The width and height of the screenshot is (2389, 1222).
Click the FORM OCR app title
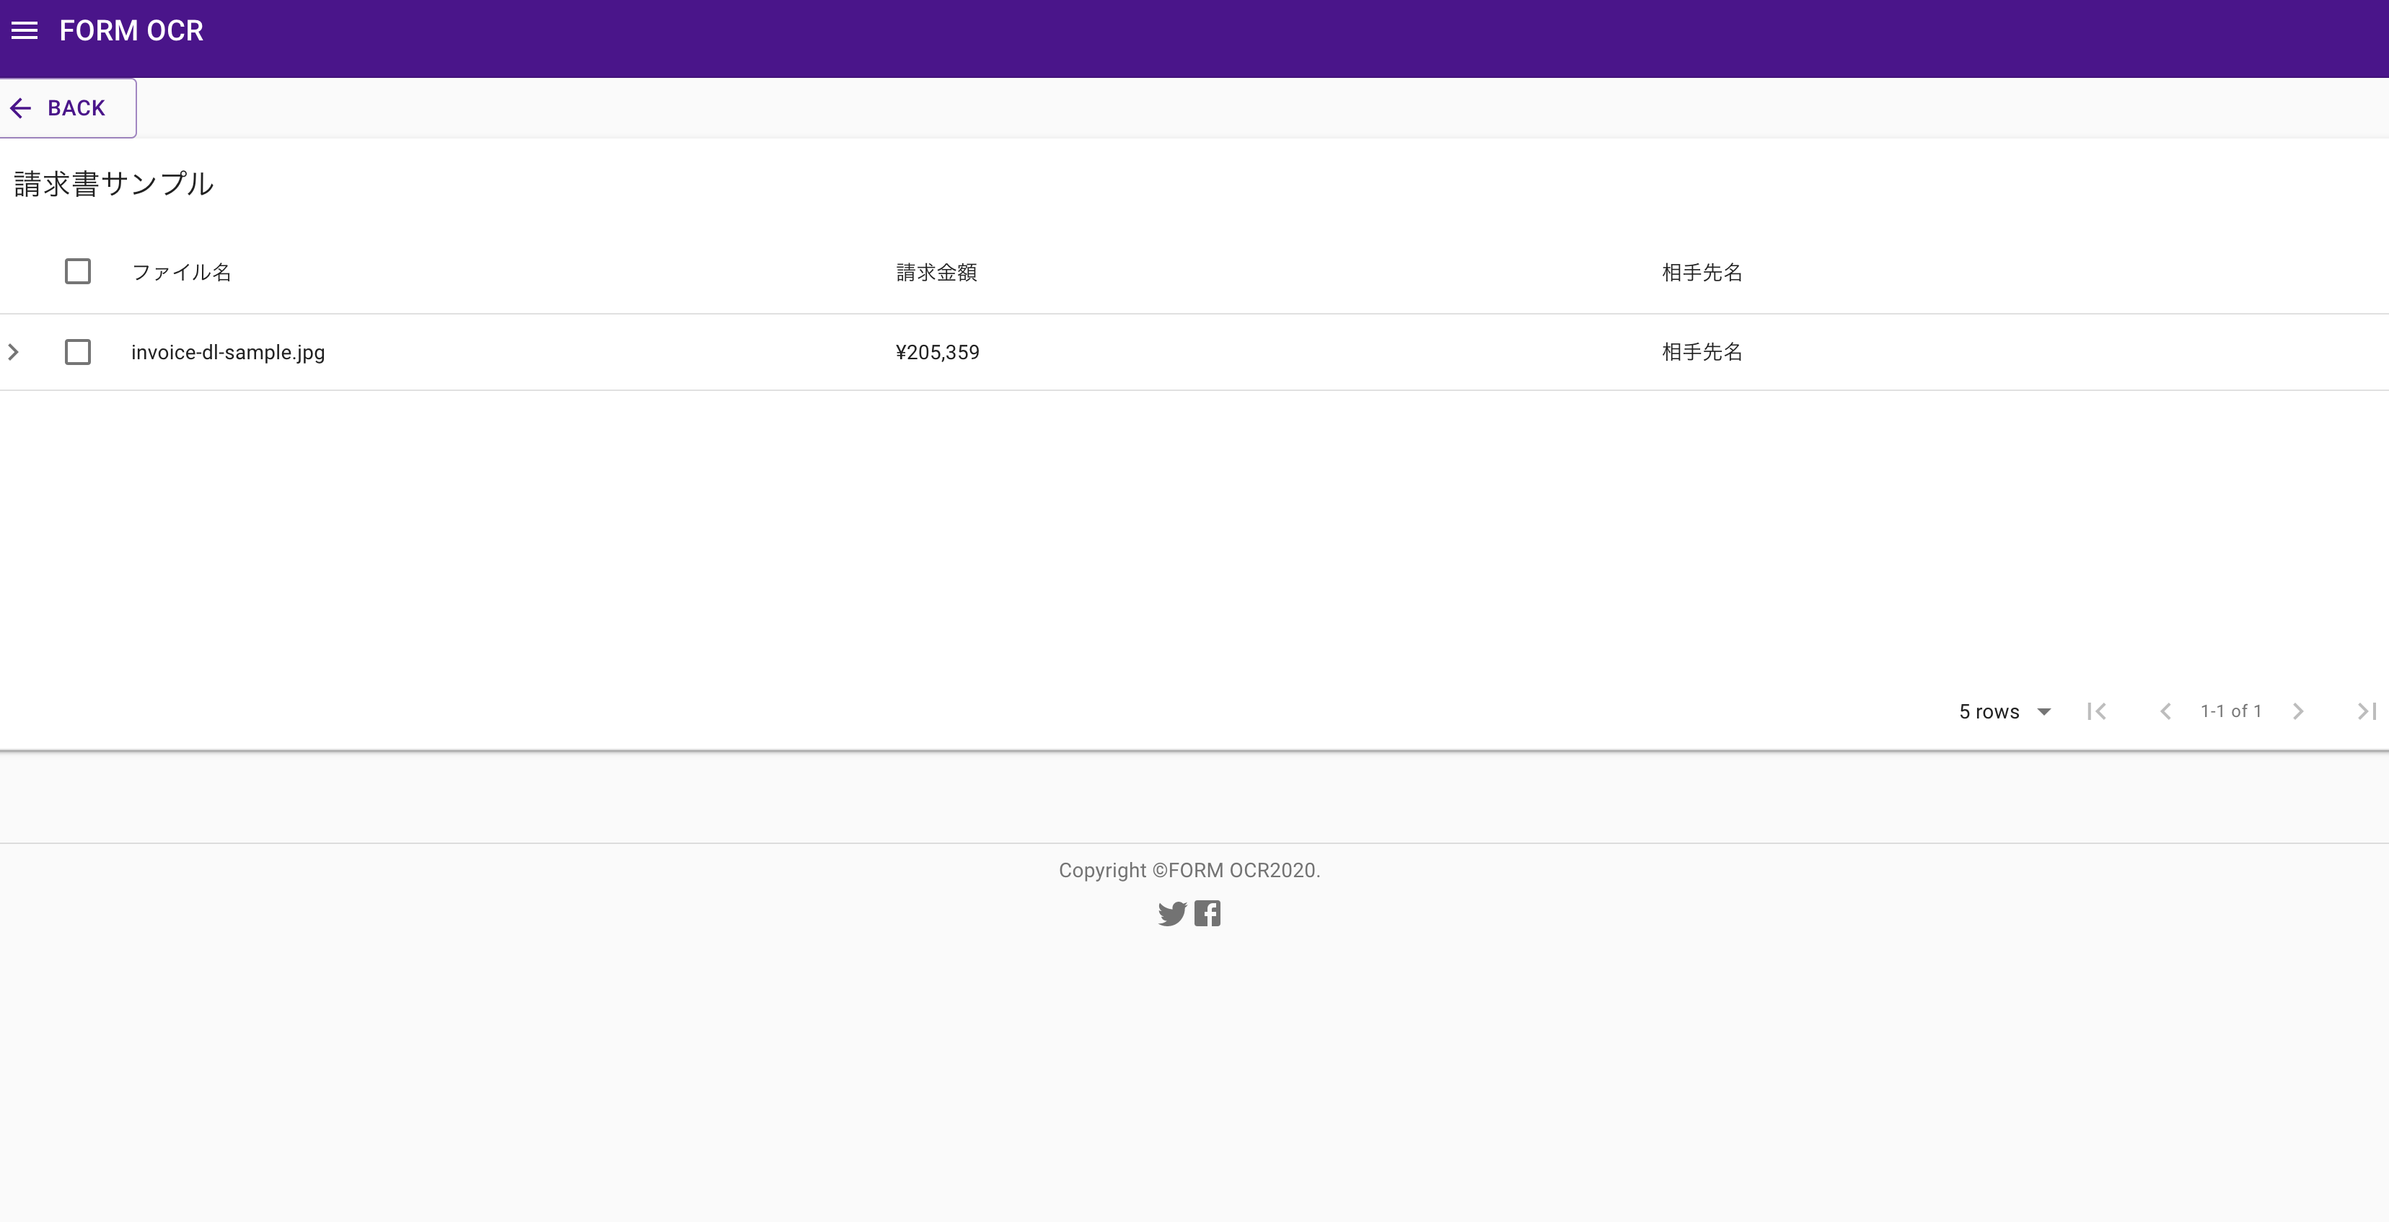[x=131, y=30]
